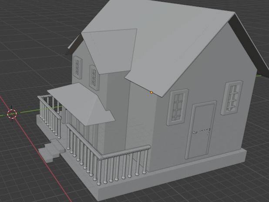Viewport: 269px width, 202px height.
Task: Click the window left of the front door
Action: click(x=178, y=107)
